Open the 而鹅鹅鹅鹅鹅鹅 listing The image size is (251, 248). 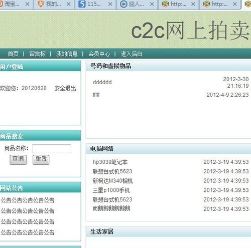[x=111, y=208]
